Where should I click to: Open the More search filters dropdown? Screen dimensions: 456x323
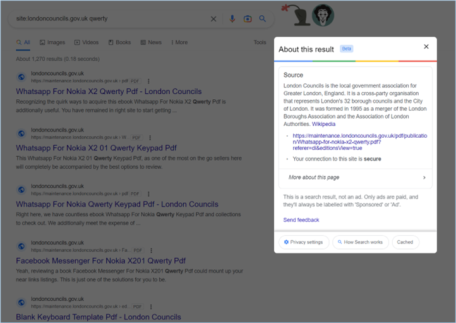click(179, 42)
